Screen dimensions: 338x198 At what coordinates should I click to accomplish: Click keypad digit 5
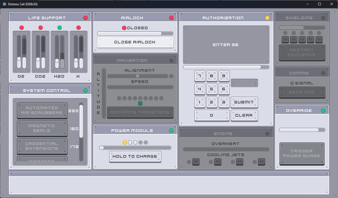click(212, 89)
